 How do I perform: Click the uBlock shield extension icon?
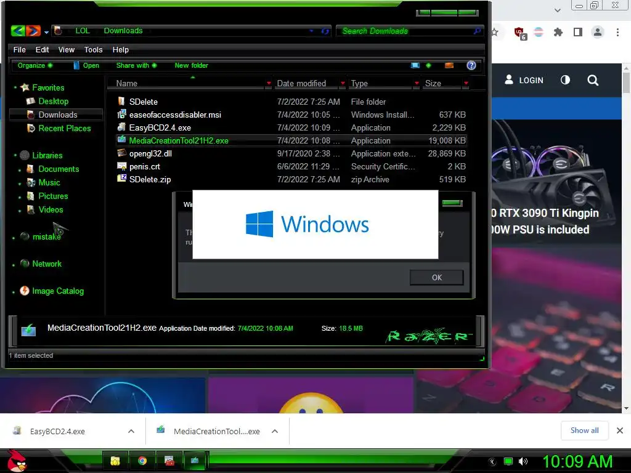[x=519, y=32]
